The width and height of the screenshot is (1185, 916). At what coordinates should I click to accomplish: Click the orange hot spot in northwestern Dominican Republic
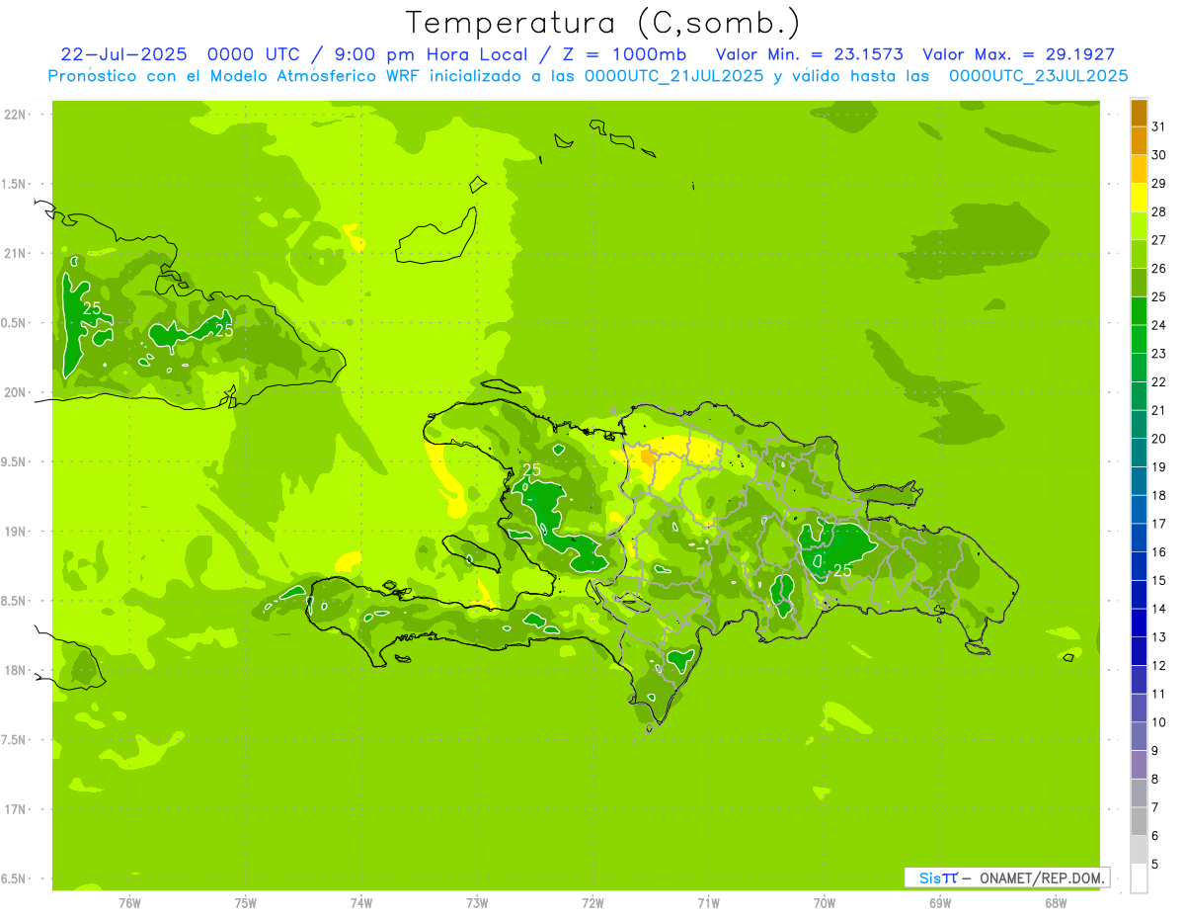648,457
